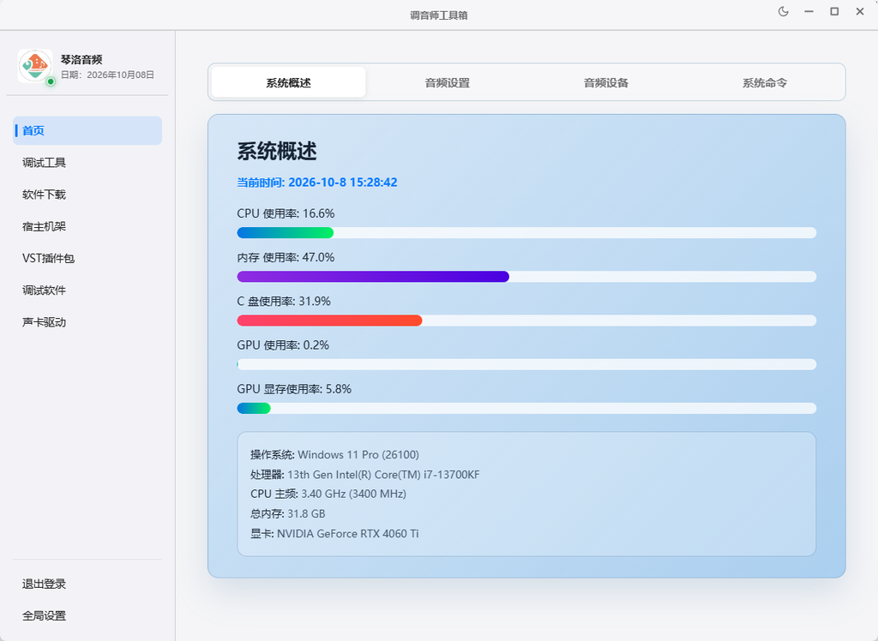Screen dimensions: 878x641
Task: Click the 内存 使用率: 47.0% label
Action: click(286, 257)
